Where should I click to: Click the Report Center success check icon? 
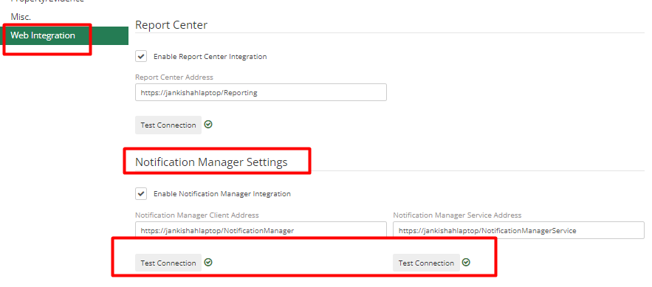pos(208,124)
